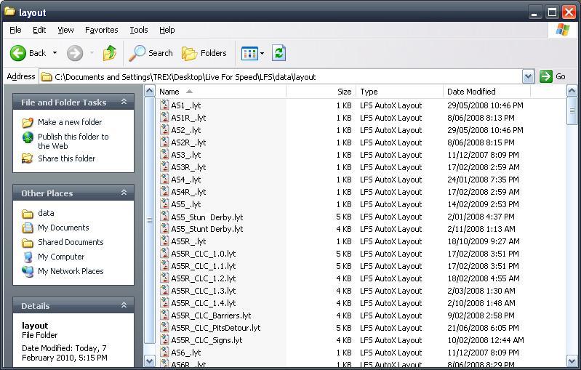This screenshot has width=581, height=370.
Task: Expand the Address bar dropdown
Action: tap(528, 76)
